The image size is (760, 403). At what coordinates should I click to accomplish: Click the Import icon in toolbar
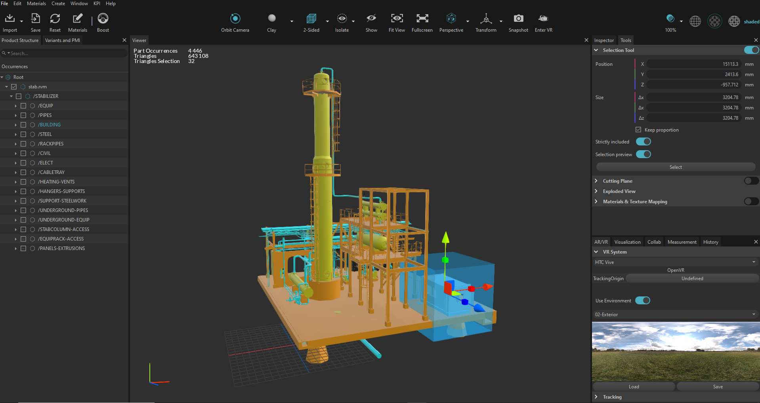tap(10, 19)
